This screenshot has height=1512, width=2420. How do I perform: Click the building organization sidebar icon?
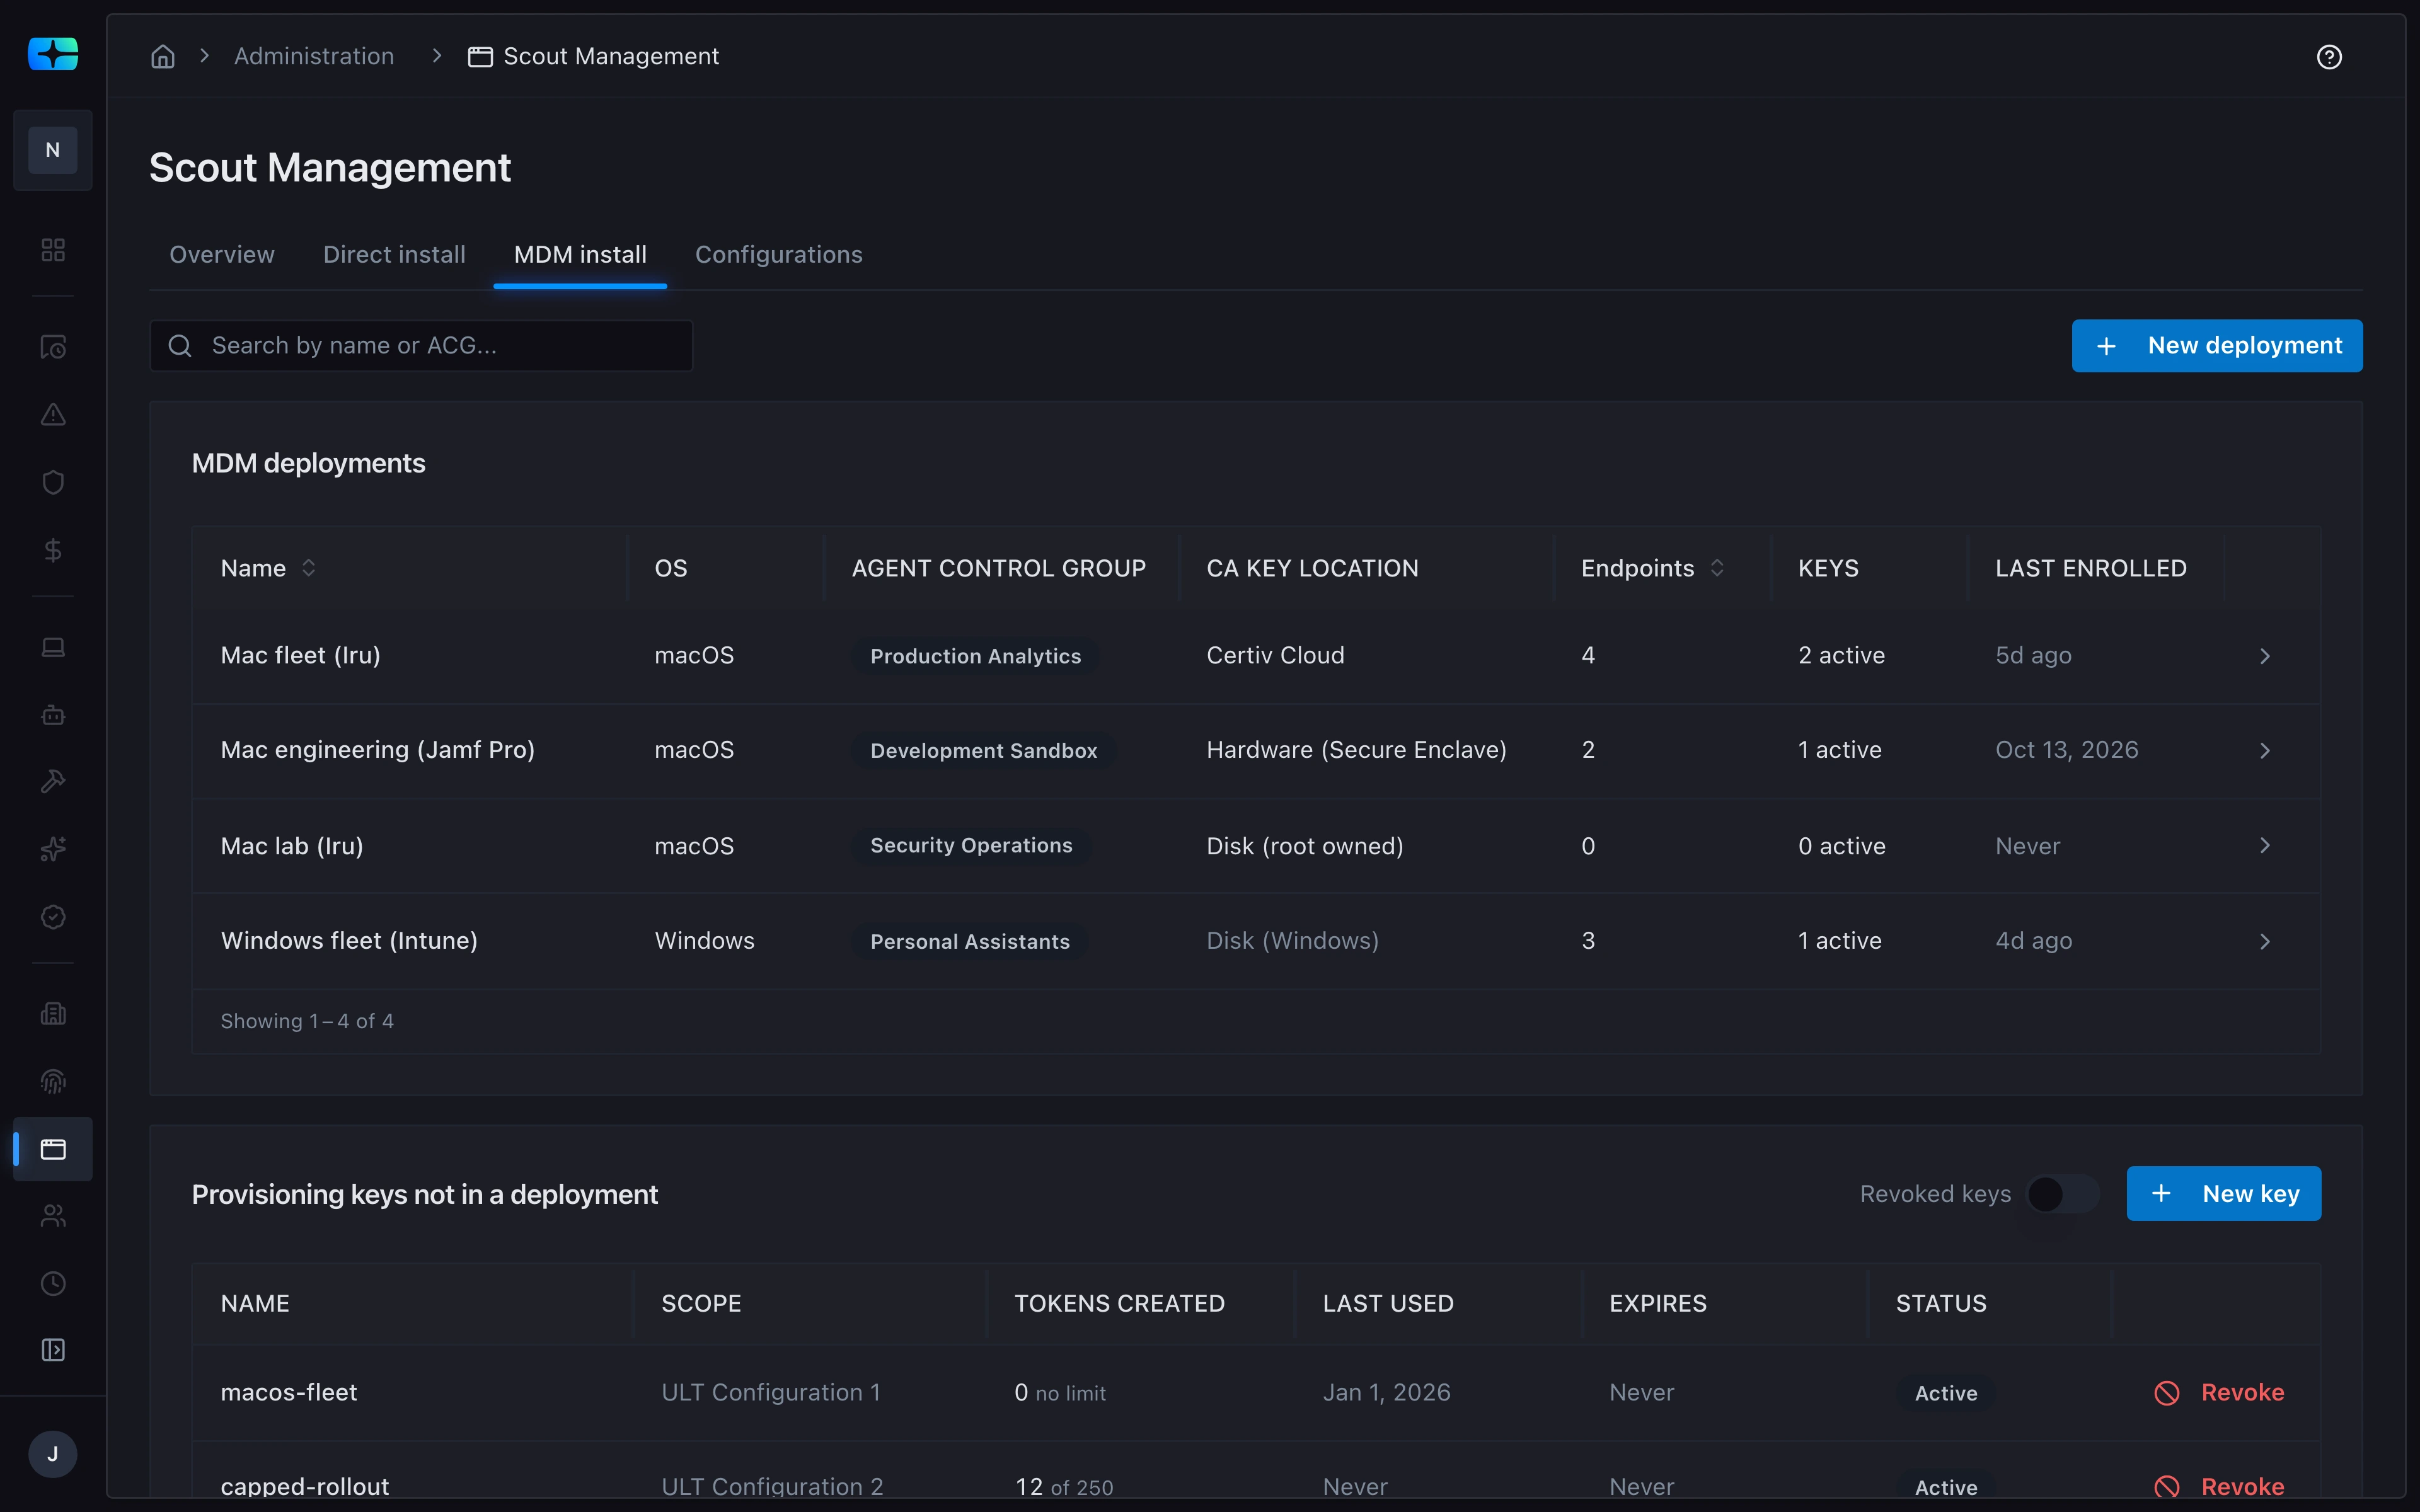pos(53,1014)
